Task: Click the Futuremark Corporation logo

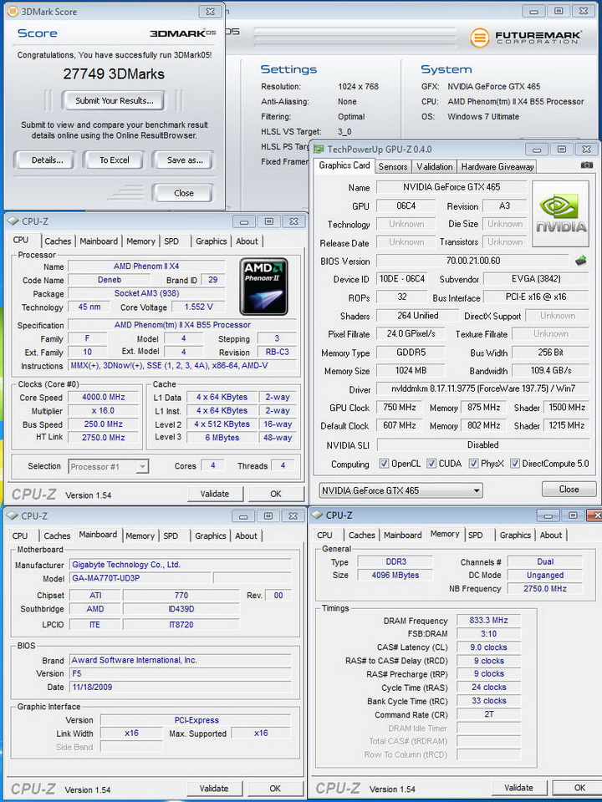Action: 526,38
